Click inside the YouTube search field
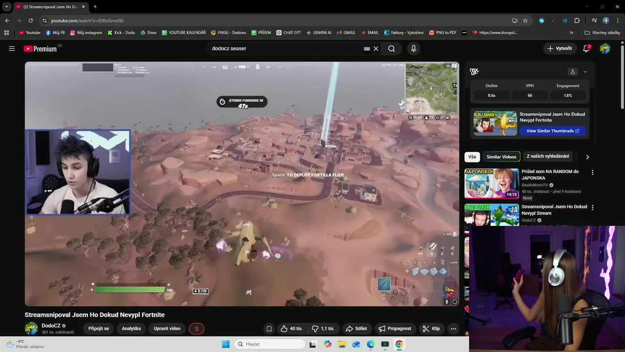This screenshot has height=352, width=625. (x=286, y=48)
